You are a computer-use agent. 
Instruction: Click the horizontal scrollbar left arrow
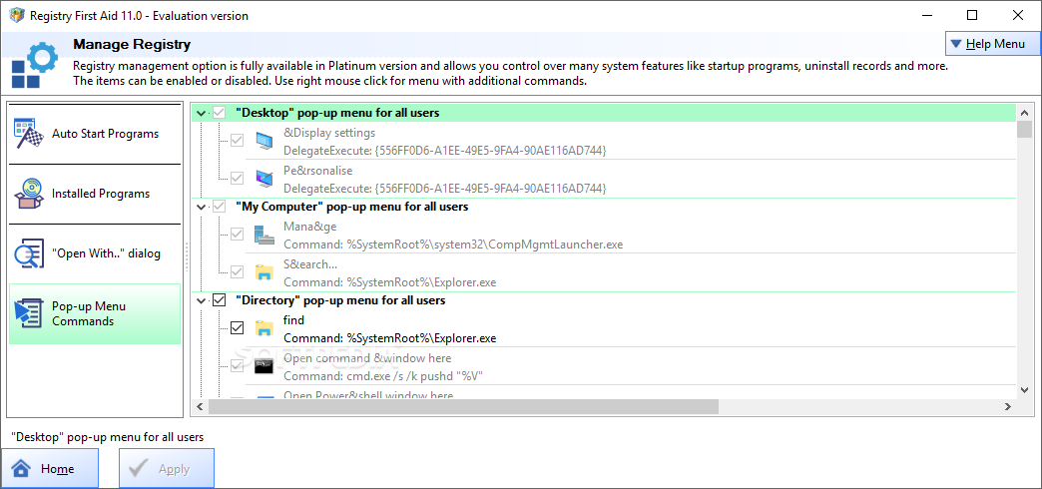200,406
